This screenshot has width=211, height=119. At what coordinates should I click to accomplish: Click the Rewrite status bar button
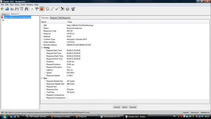pyautogui.click(x=186, y=112)
